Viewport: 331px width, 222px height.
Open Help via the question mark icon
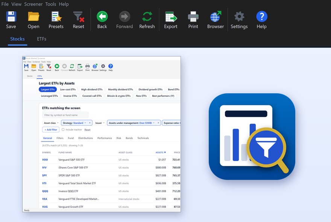(x=261, y=17)
